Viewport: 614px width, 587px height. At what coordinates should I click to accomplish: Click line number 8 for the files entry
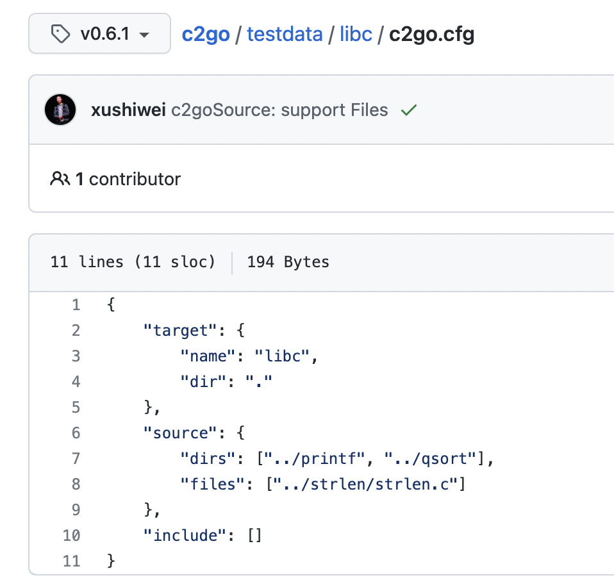point(76,484)
